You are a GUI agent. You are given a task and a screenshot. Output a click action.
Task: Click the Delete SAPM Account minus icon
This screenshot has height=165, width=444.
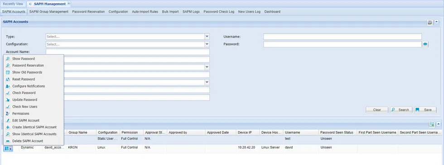coord(8,141)
